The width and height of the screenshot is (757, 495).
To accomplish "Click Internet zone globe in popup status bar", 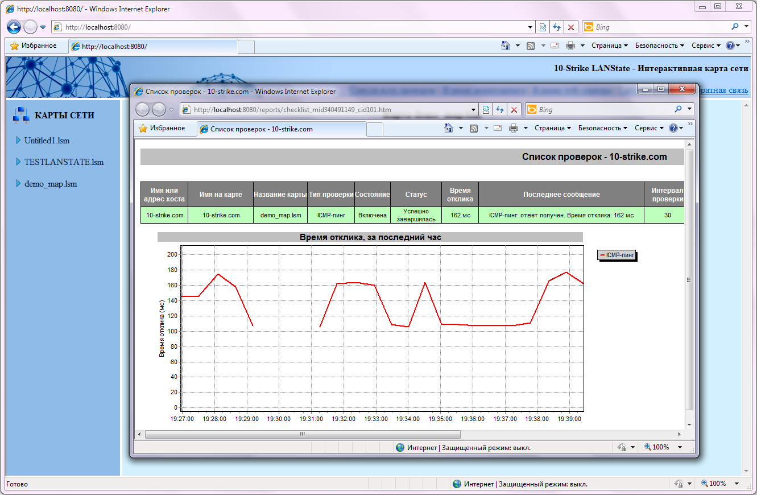I will click(x=400, y=448).
